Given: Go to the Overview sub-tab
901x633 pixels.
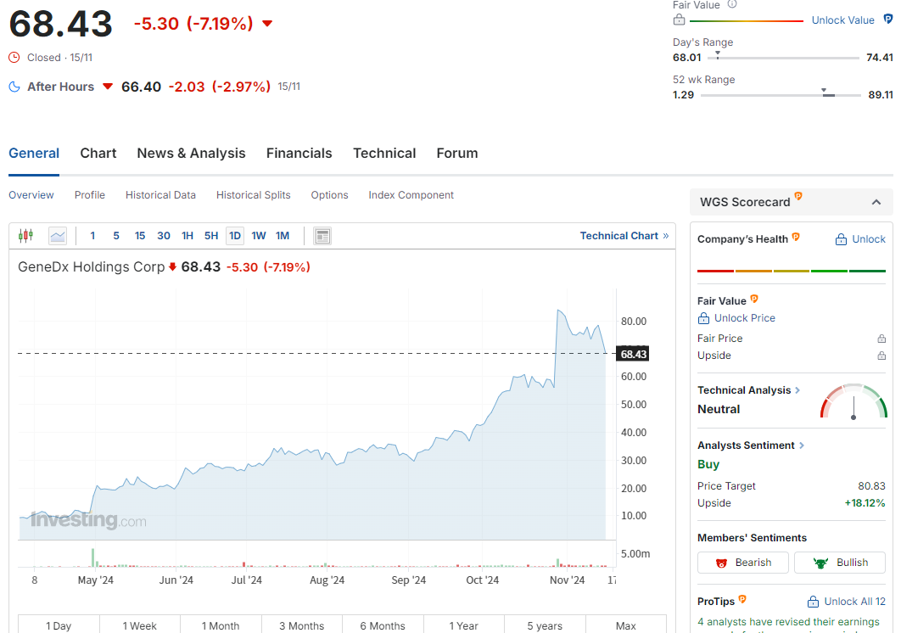Looking at the screenshot, I should (x=31, y=195).
